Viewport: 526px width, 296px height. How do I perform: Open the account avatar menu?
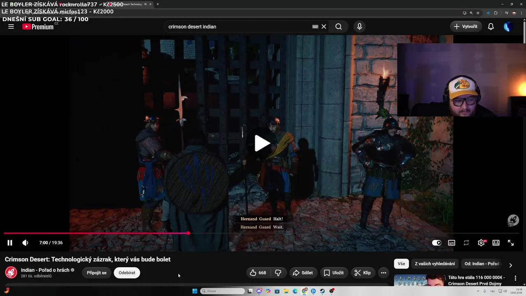point(508,27)
